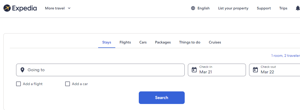Image resolution: width=300 pixels, height=110 pixels.
Task: Select the Cars tab
Action: pyautogui.click(x=143, y=42)
